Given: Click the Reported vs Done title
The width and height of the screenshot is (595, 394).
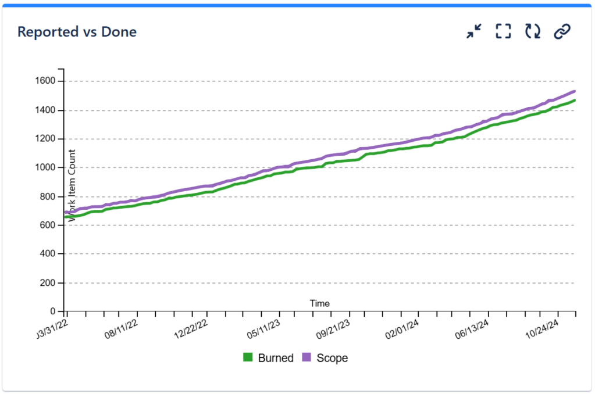Looking at the screenshot, I should click(x=77, y=31).
